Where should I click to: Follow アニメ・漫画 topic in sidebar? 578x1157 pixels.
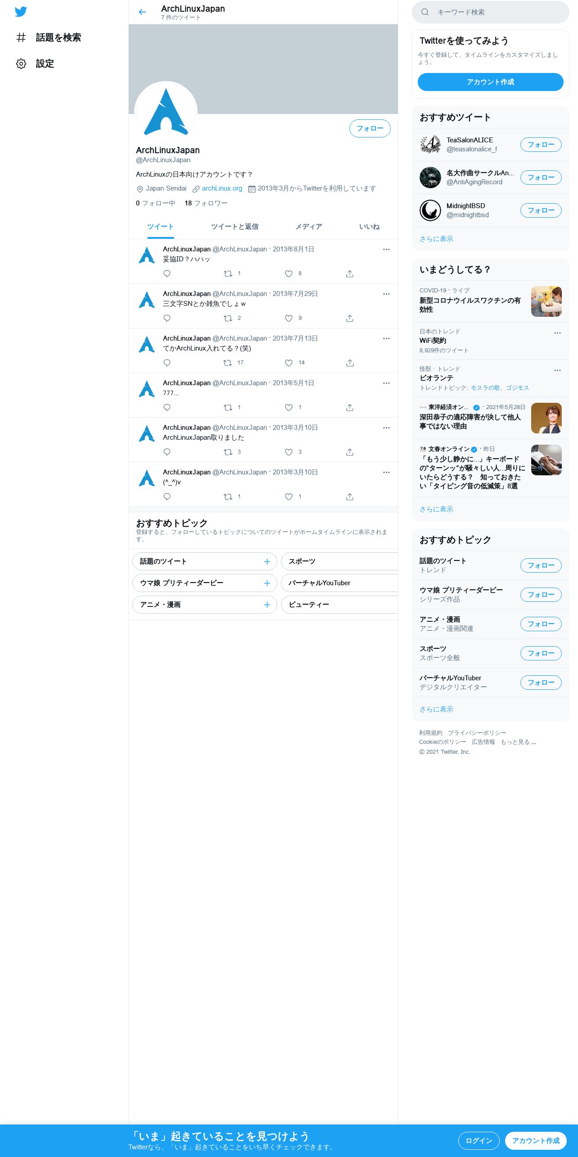541,624
